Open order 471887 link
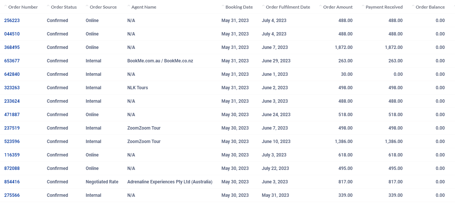 [12, 115]
